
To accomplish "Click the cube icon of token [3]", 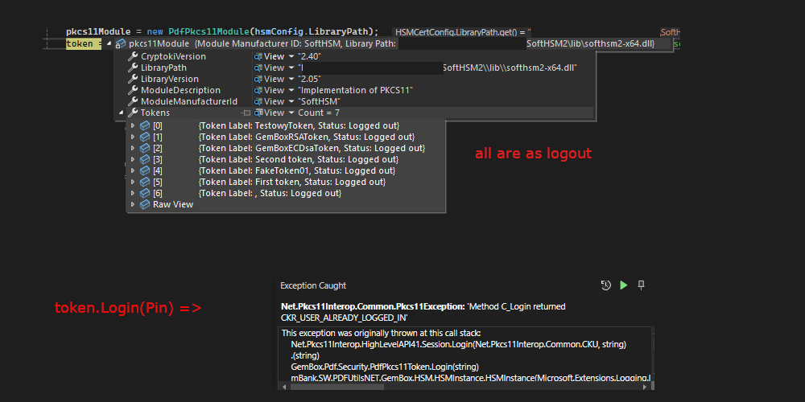I will (145, 159).
